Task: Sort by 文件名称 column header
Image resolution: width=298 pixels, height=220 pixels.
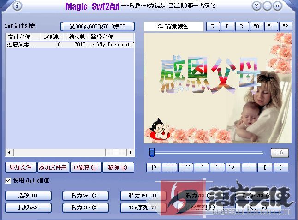Action: [23, 36]
